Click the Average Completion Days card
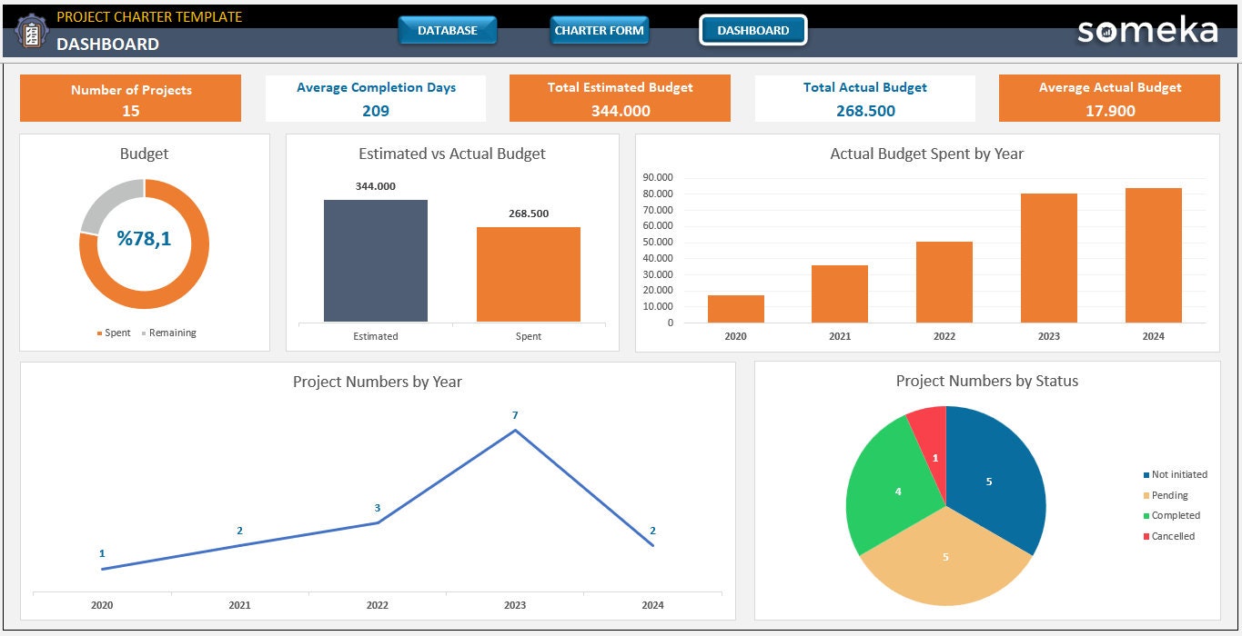 [376, 98]
